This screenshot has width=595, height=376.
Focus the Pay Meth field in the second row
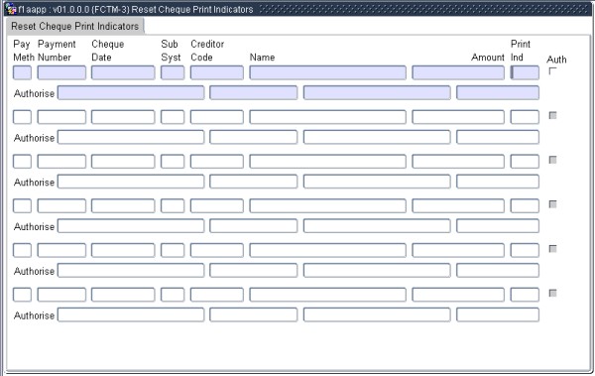[23, 117]
